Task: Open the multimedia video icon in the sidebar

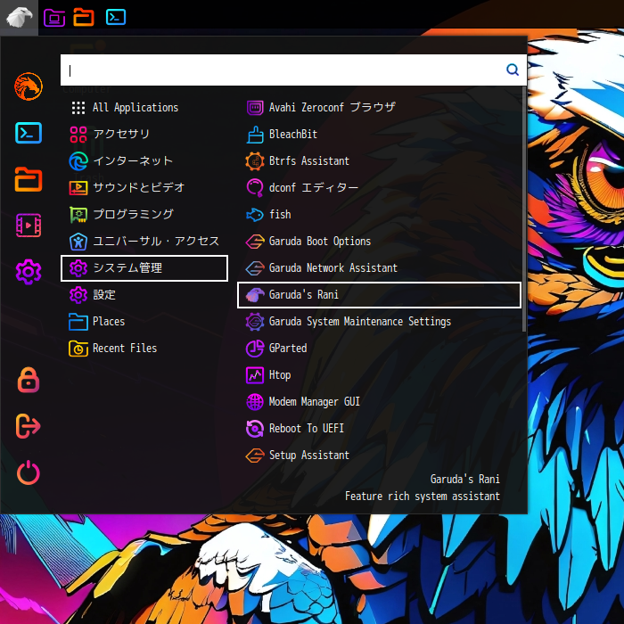Action: 29,226
